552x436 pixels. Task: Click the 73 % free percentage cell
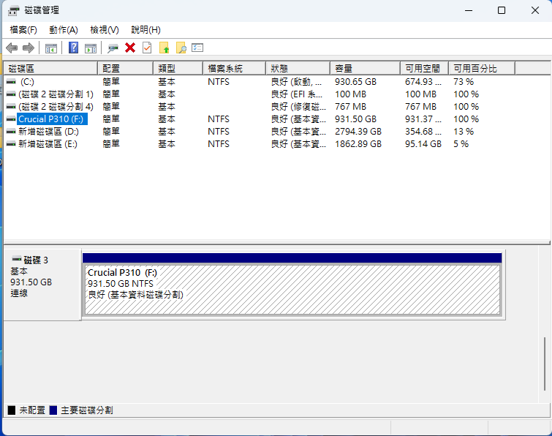pyautogui.click(x=464, y=82)
